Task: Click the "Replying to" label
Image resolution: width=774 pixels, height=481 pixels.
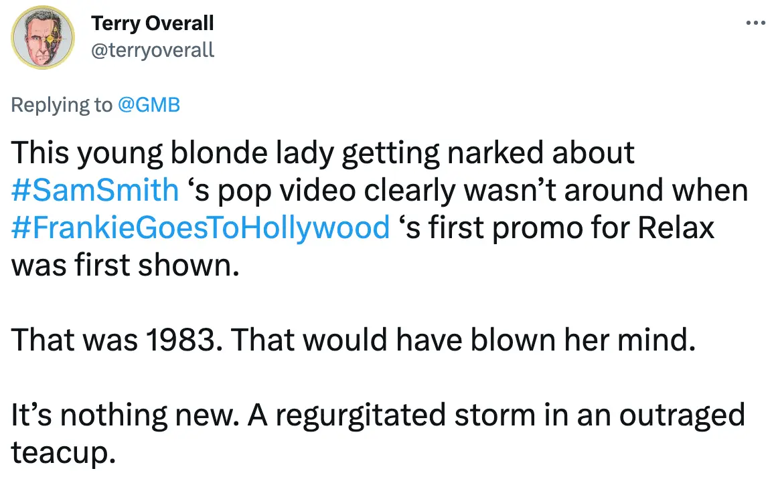Action: 62,105
